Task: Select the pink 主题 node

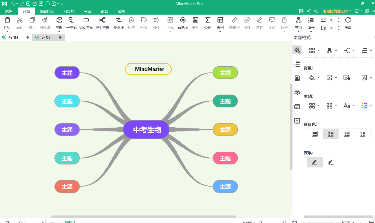Action: 225,158
